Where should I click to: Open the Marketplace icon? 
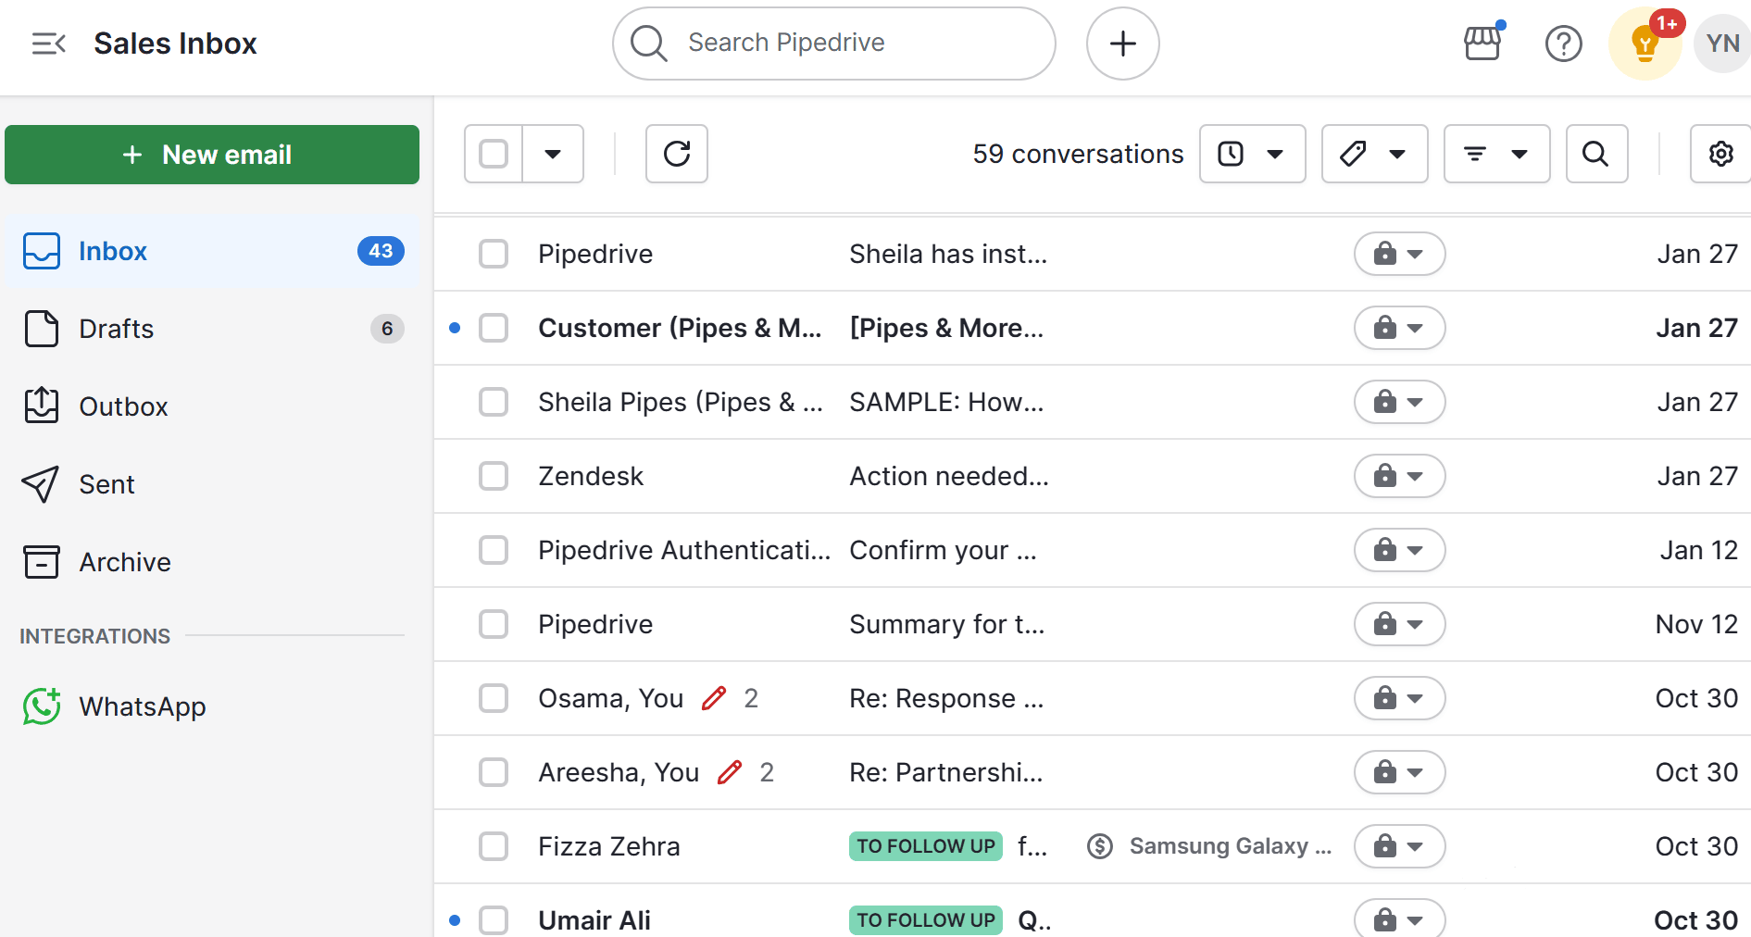click(1482, 44)
